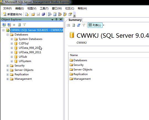
Task: Expand the UFData_998 database node
Action: pyautogui.click(x=12, y=48)
